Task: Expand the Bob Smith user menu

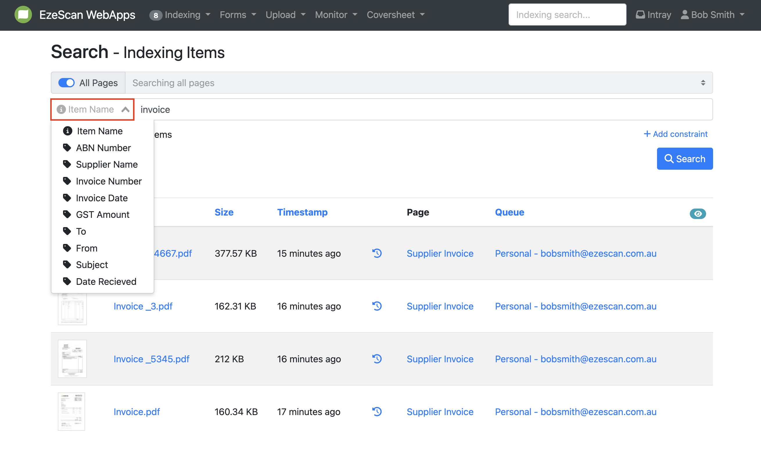Action: (712, 15)
